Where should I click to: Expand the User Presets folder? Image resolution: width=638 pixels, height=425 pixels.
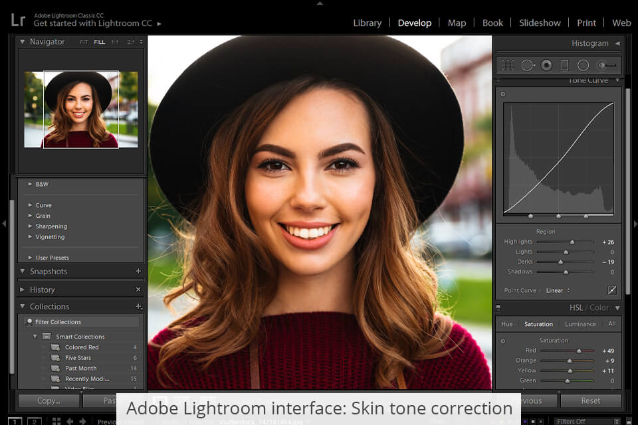point(30,258)
